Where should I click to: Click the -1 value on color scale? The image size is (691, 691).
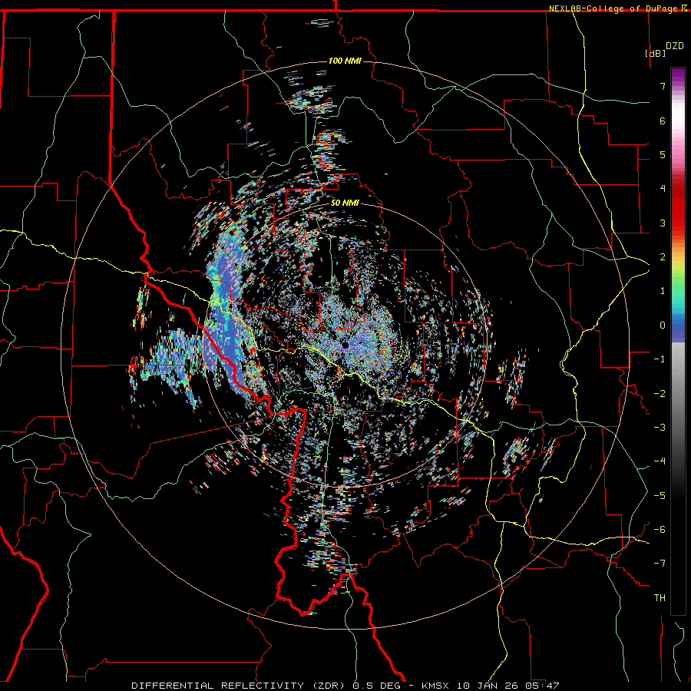coord(660,359)
